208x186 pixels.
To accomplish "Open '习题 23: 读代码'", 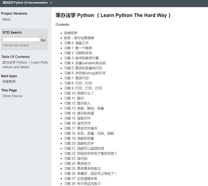I will pyautogui.click(x=76, y=159).
